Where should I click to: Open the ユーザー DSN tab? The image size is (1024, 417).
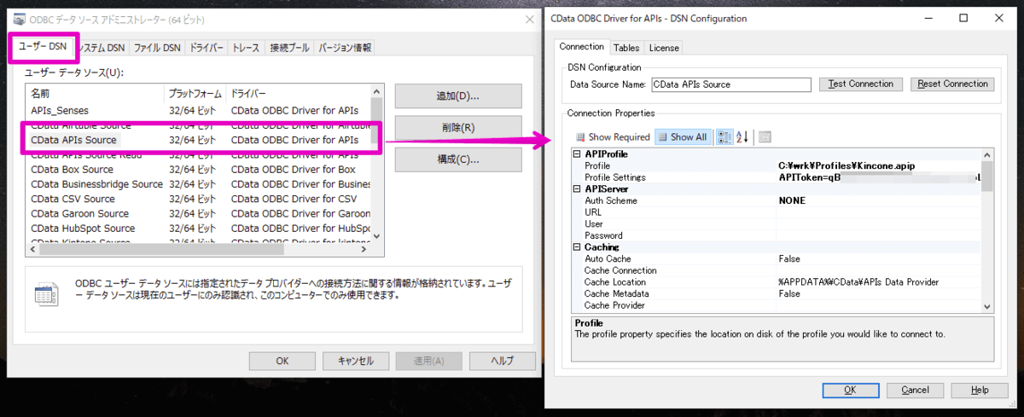pos(42,47)
